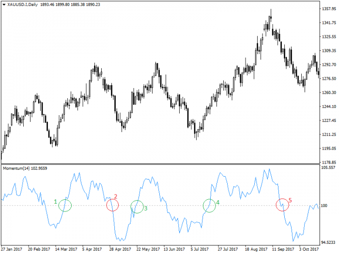Click the 1276.50 price axis label
Screen dimensions: 339x254
[329, 78]
